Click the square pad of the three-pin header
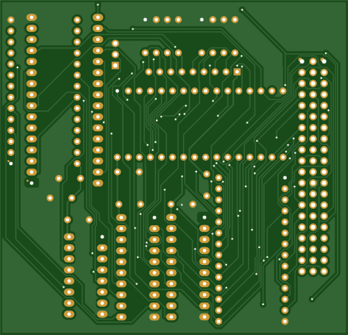Viewport: 348px width, 335px height. (116, 65)
